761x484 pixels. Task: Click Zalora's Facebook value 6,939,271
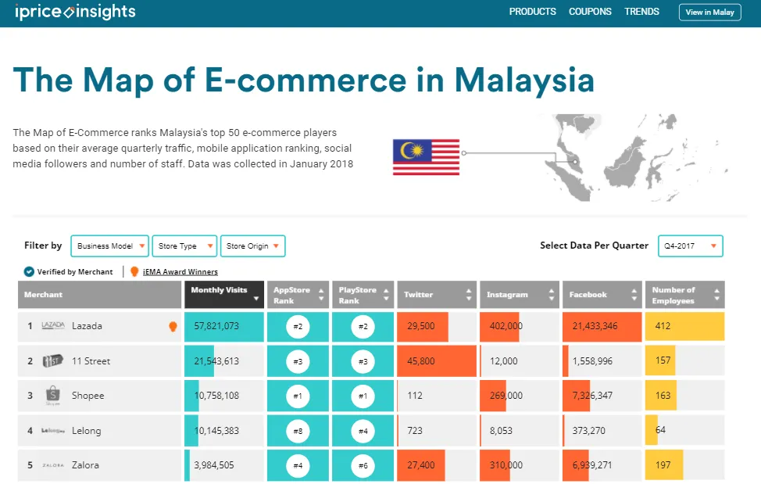point(592,465)
